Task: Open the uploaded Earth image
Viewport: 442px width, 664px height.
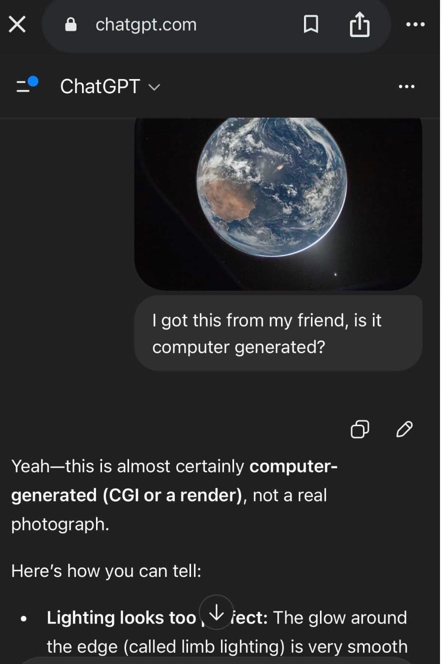Action: pyautogui.click(x=278, y=204)
